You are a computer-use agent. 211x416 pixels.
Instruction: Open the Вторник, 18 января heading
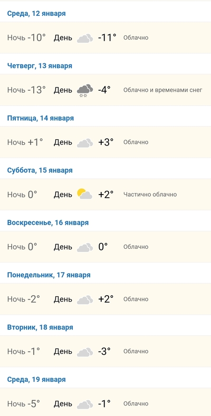(x=40, y=327)
